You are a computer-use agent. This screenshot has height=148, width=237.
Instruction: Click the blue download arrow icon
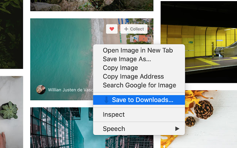pos(106,100)
